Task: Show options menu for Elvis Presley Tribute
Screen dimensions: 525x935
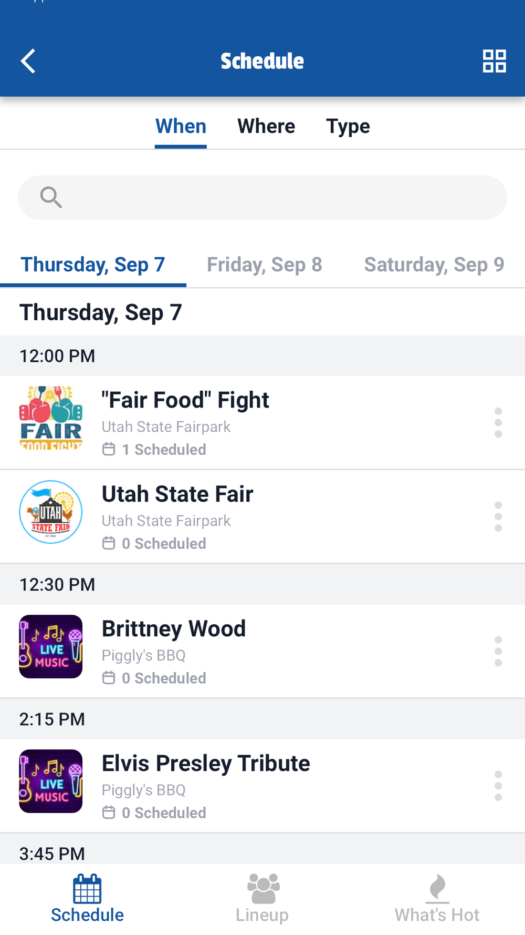Action: (x=498, y=786)
